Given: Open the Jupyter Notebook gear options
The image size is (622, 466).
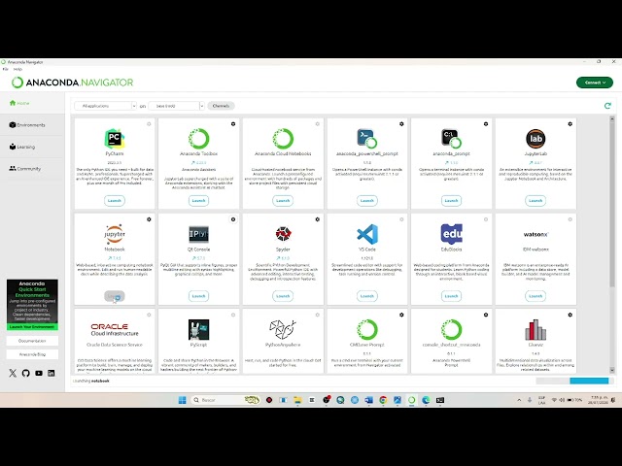Looking at the screenshot, I should pyautogui.click(x=149, y=219).
